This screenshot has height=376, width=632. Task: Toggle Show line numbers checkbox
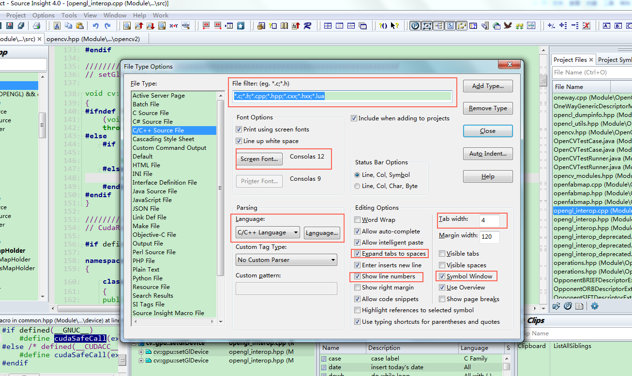(x=358, y=276)
